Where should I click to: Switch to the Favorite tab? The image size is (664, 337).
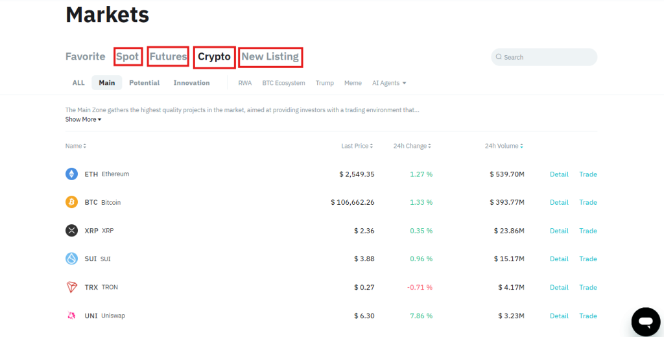point(85,56)
